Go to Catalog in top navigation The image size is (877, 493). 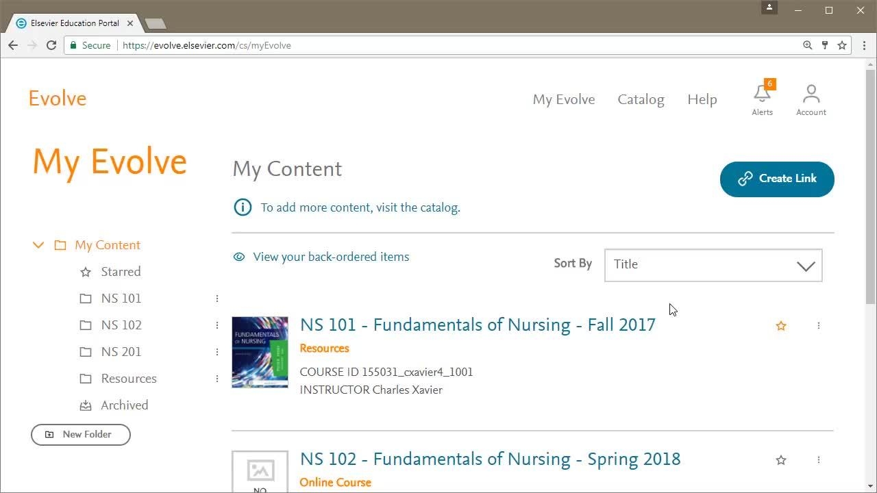click(641, 99)
